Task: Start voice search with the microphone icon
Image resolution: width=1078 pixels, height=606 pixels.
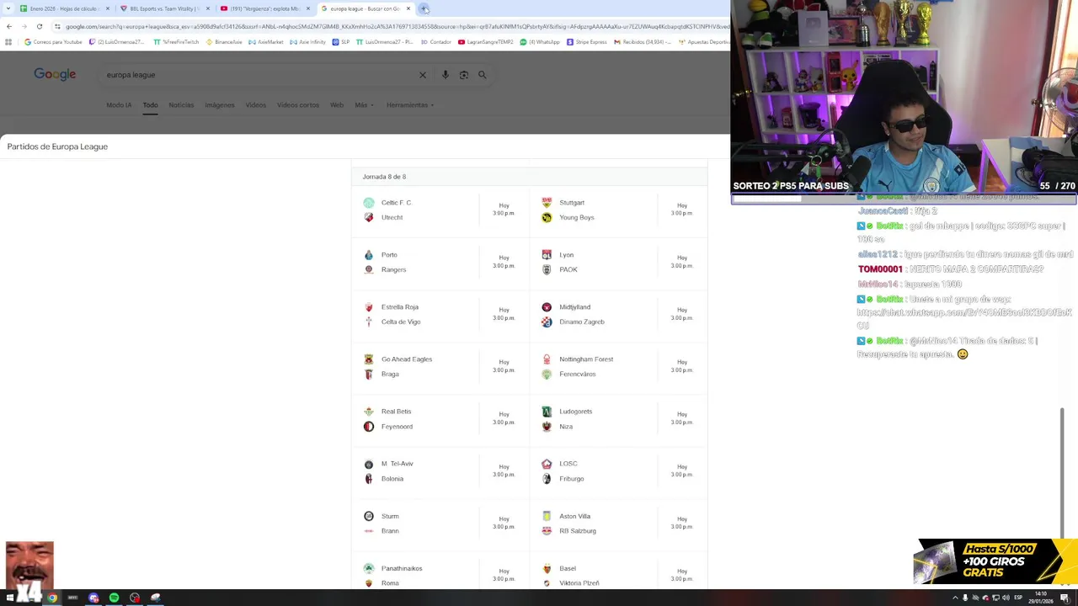Action: tap(446, 75)
